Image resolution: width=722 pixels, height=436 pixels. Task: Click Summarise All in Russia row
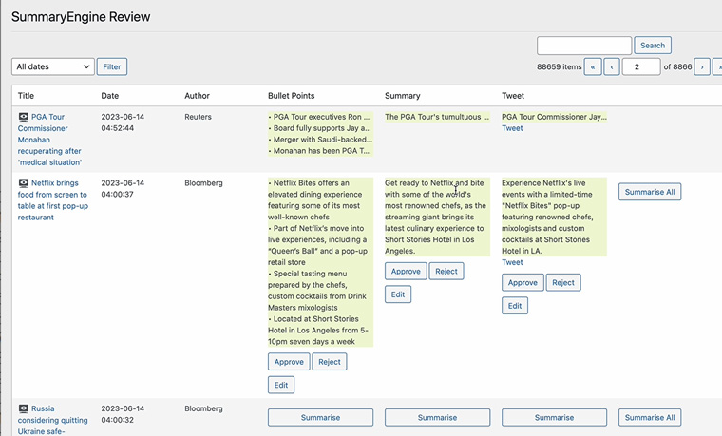650,418
